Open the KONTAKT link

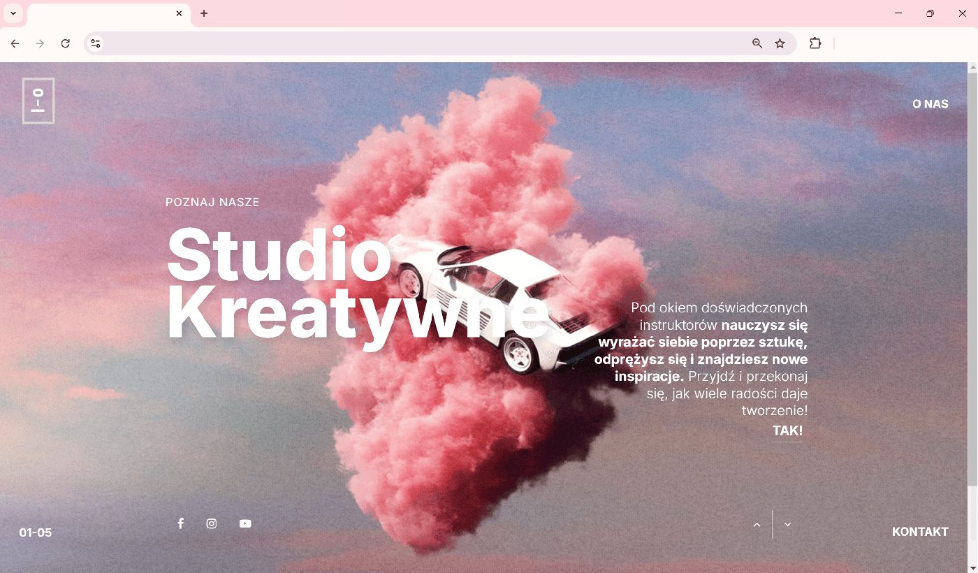[x=920, y=532]
